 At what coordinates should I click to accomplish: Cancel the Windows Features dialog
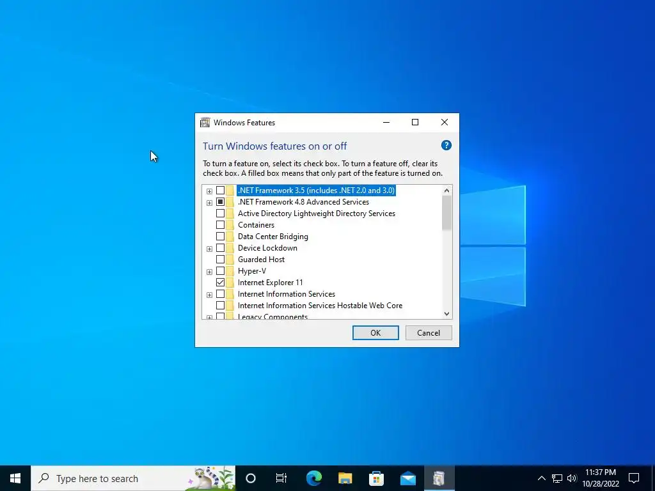[429, 332]
